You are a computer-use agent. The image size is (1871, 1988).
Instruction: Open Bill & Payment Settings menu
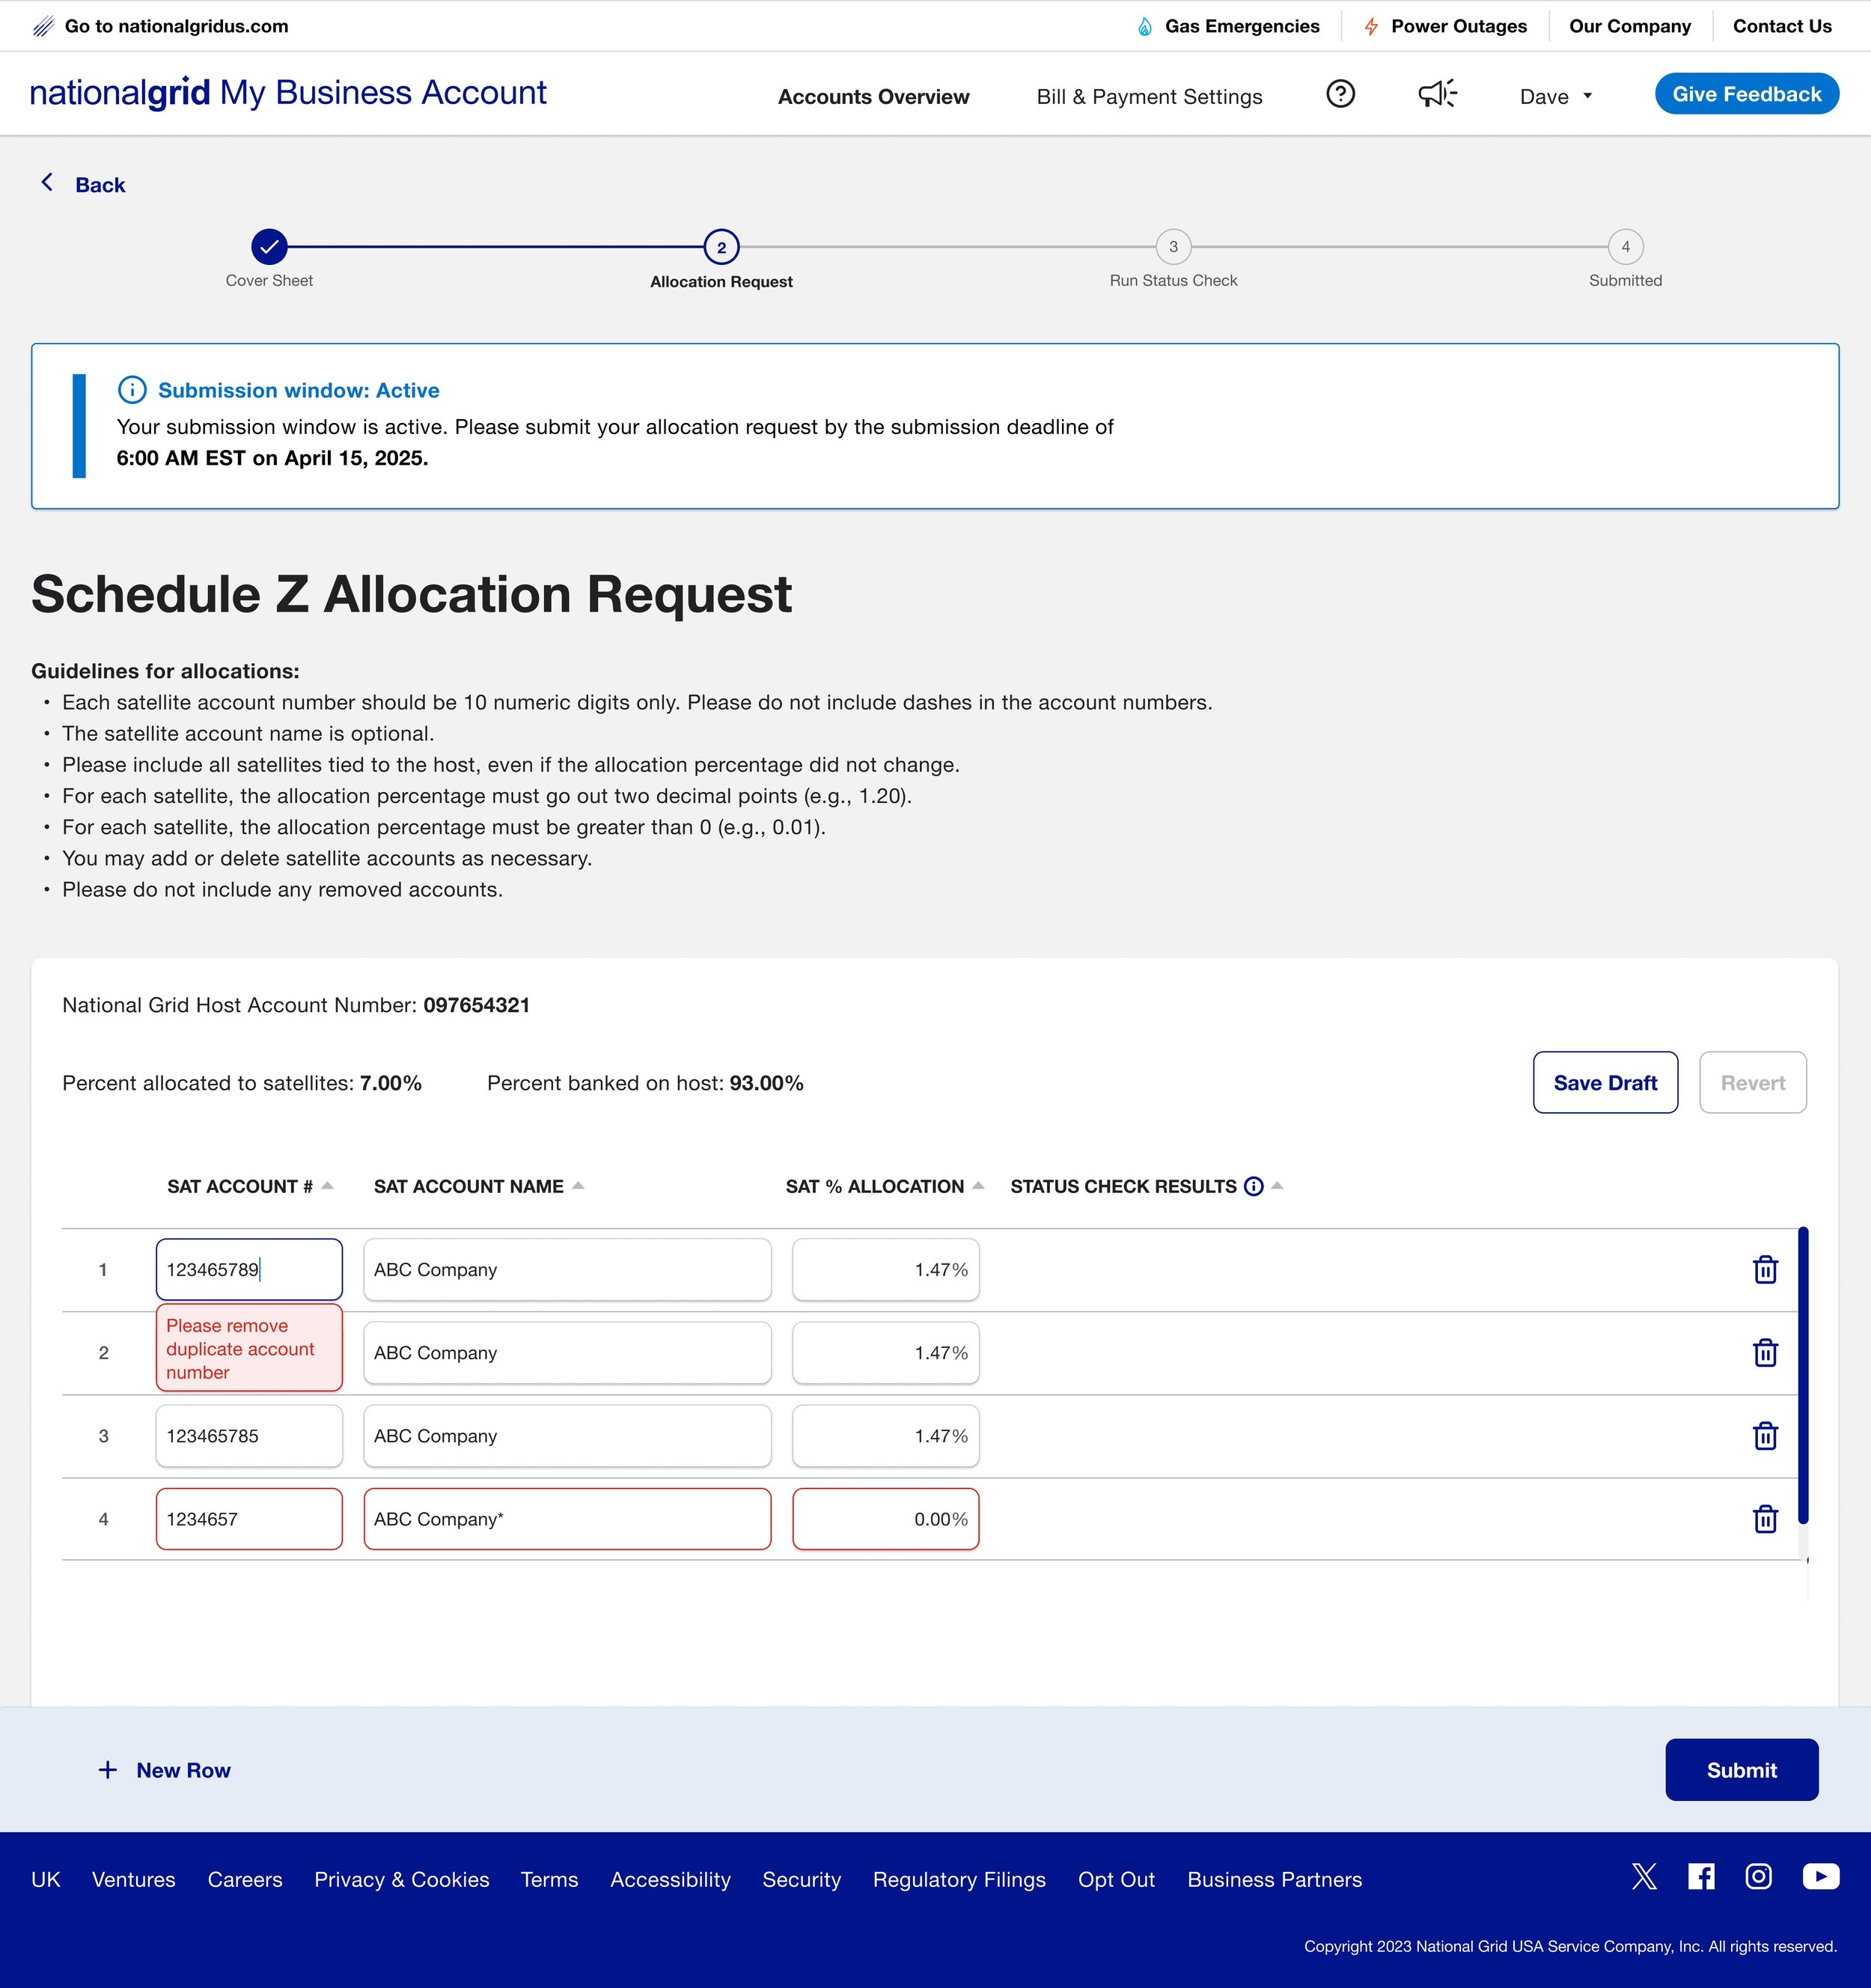(1149, 97)
